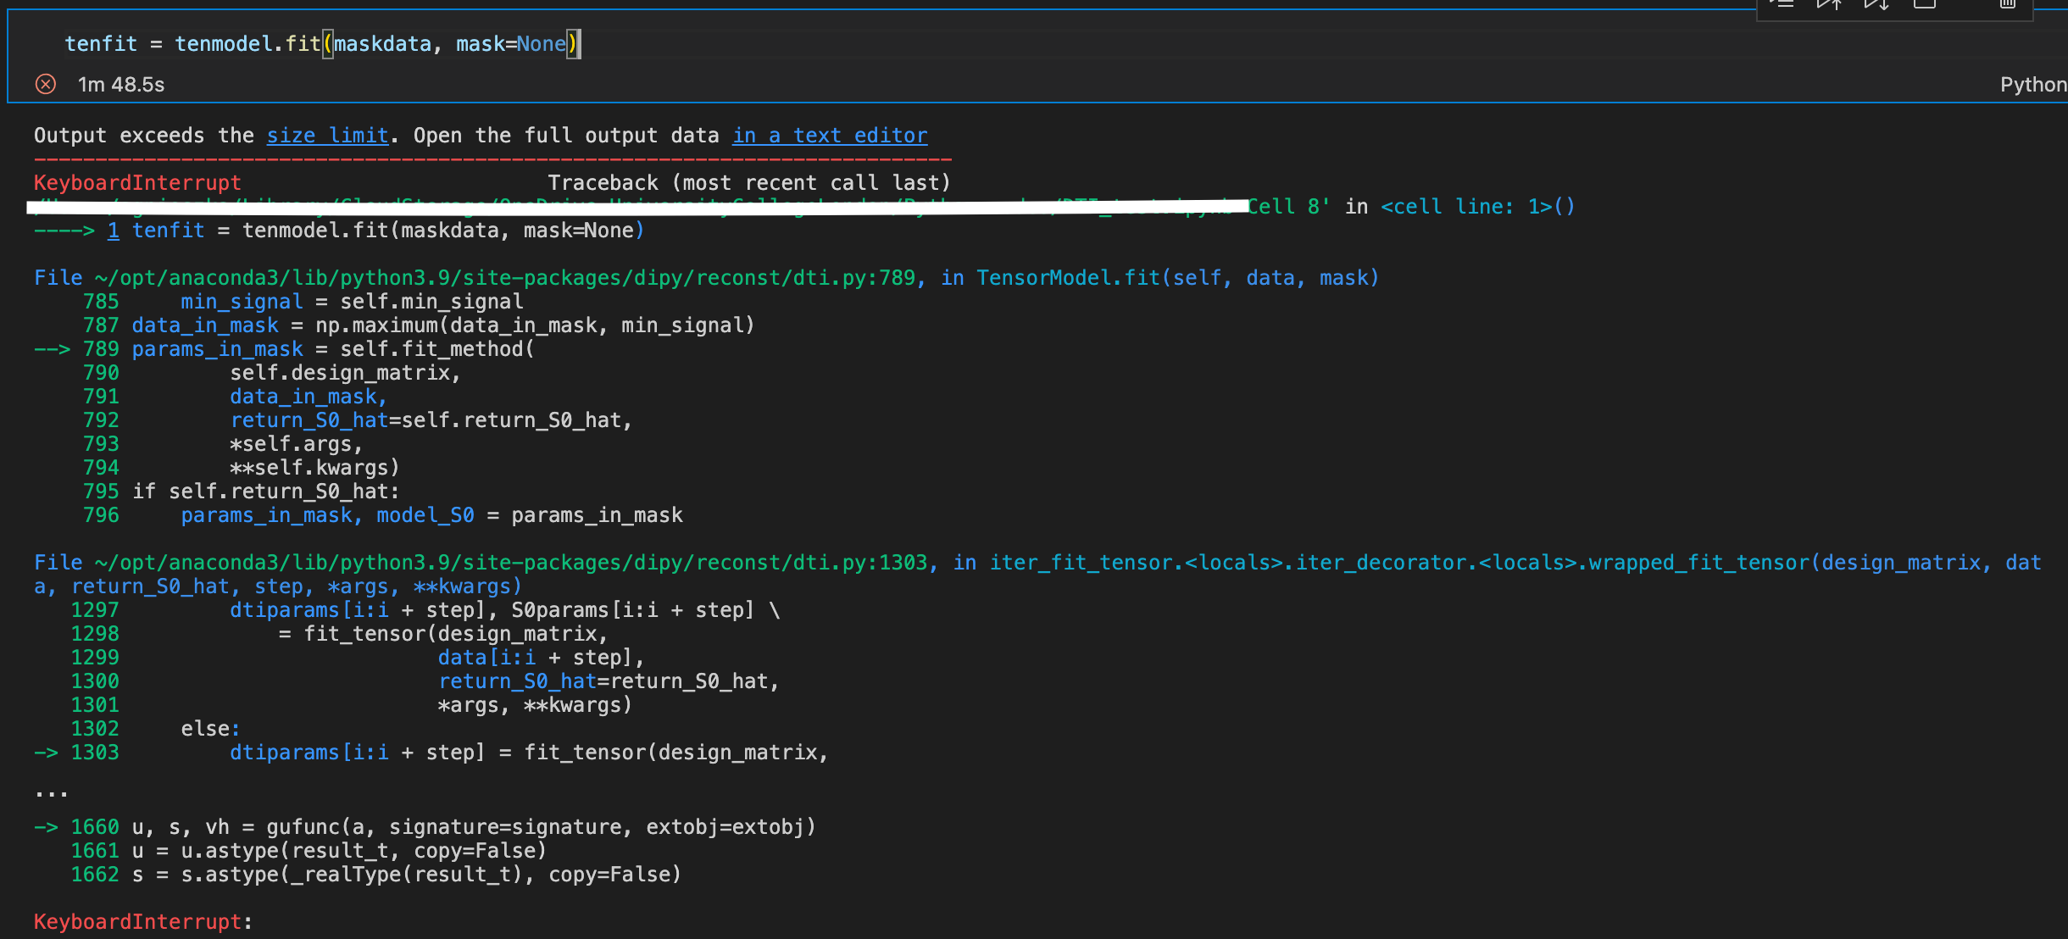The height and width of the screenshot is (939, 2068).
Task: Open the 'size limit' settings link
Action: coord(327,136)
